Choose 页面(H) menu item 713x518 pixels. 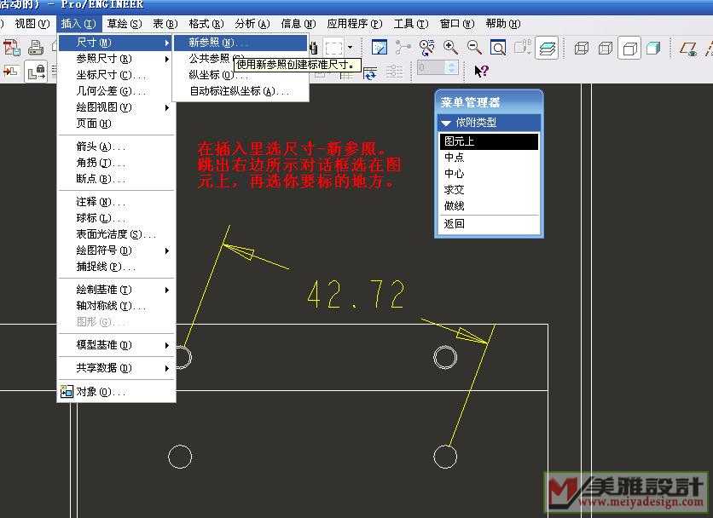115,124
